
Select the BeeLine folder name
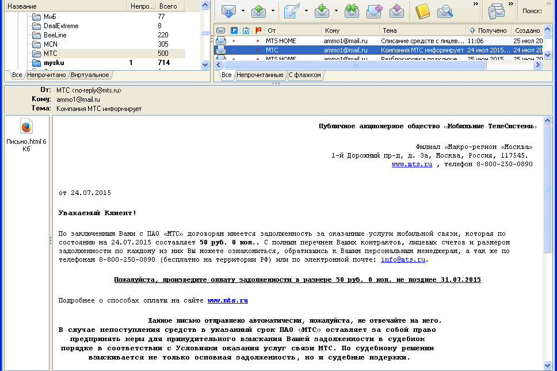[x=55, y=35]
